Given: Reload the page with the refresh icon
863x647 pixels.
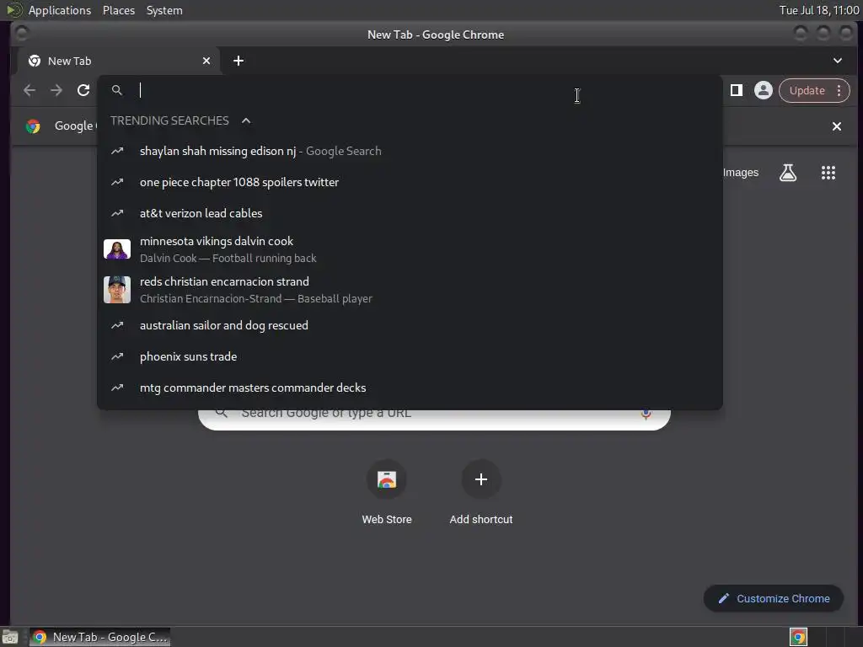Looking at the screenshot, I should pos(83,90).
